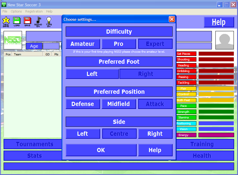The image size is (238, 175).
Task: Pick Midfield as preferred position
Action: pos(119,104)
